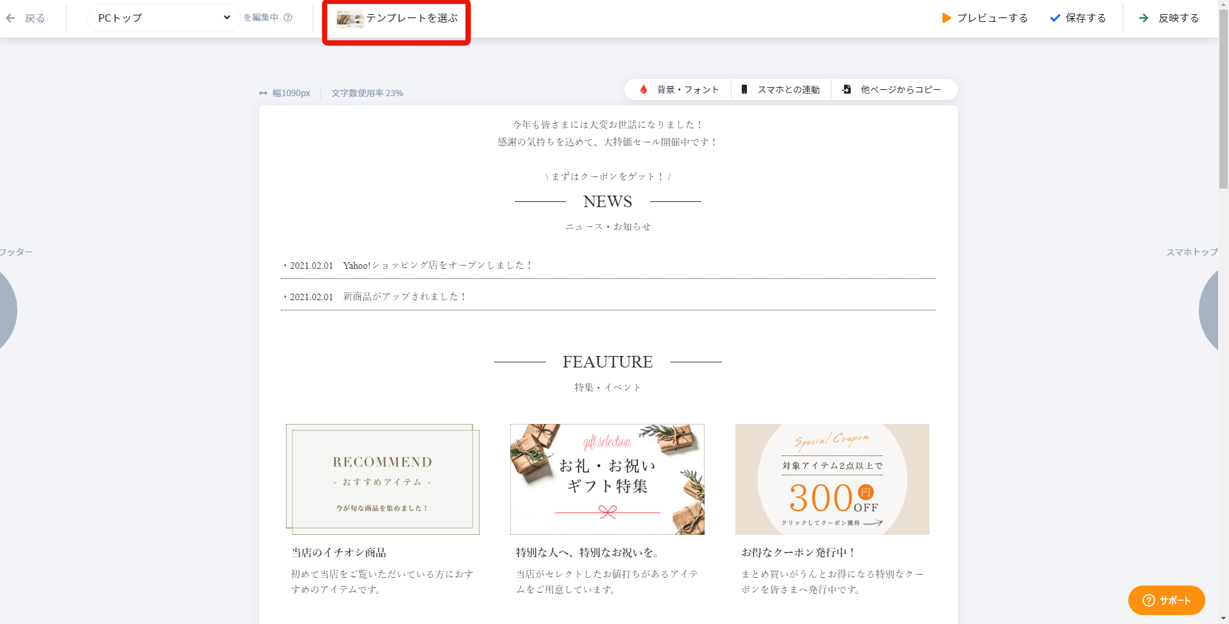Open the サポート help button
The image size is (1229, 624).
[1166, 600]
